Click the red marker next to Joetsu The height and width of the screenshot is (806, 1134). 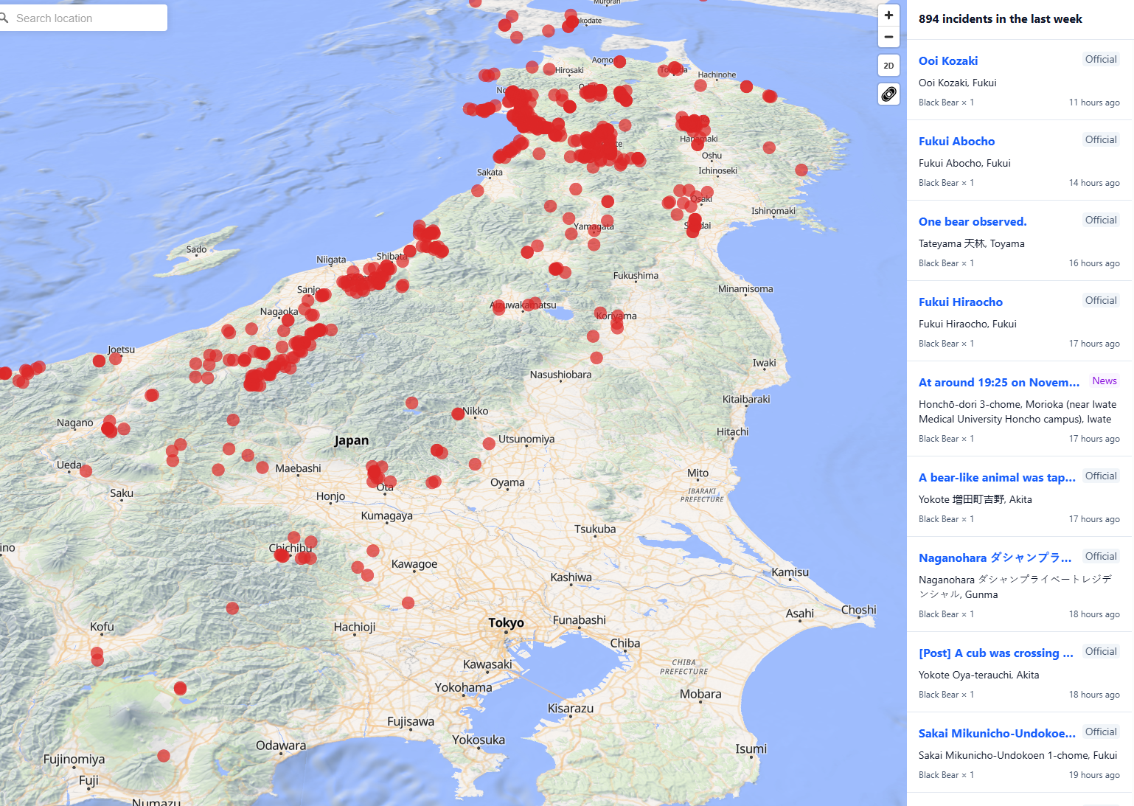point(116,359)
